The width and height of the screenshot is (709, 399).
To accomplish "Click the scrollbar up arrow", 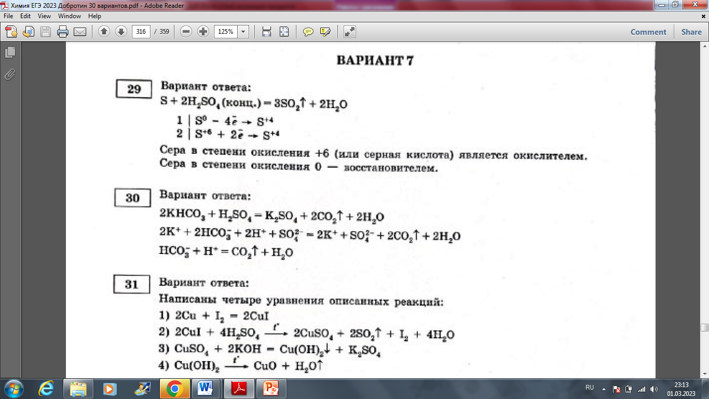I will (x=704, y=47).
